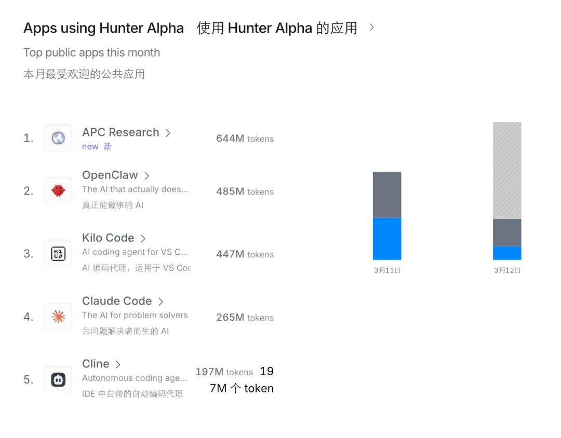561x438 pixels.
Task: Open the Claude Code app link
Action: pos(117,301)
